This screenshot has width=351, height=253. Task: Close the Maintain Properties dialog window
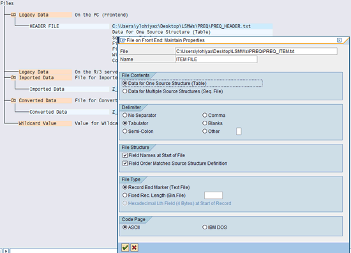[x=339, y=40]
